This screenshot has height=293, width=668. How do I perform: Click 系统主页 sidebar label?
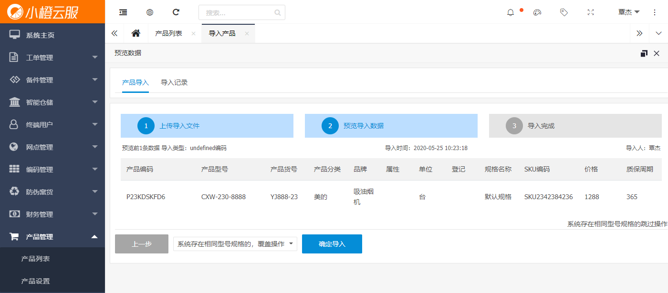point(40,35)
